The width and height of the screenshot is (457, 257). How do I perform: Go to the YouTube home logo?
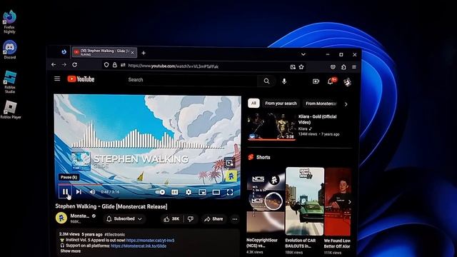81,79
